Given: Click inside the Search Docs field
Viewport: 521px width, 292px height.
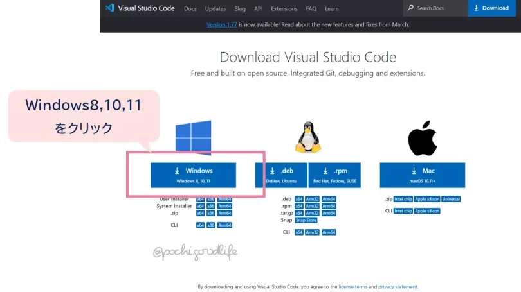Looking at the screenshot, I should (437, 8).
